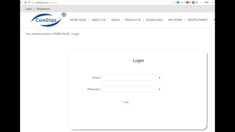Open the Registered link in top bar

43,9
